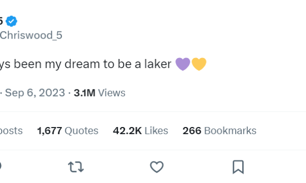
Task: Open the partially visible Reposts count
Action: click(x=11, y=131)
